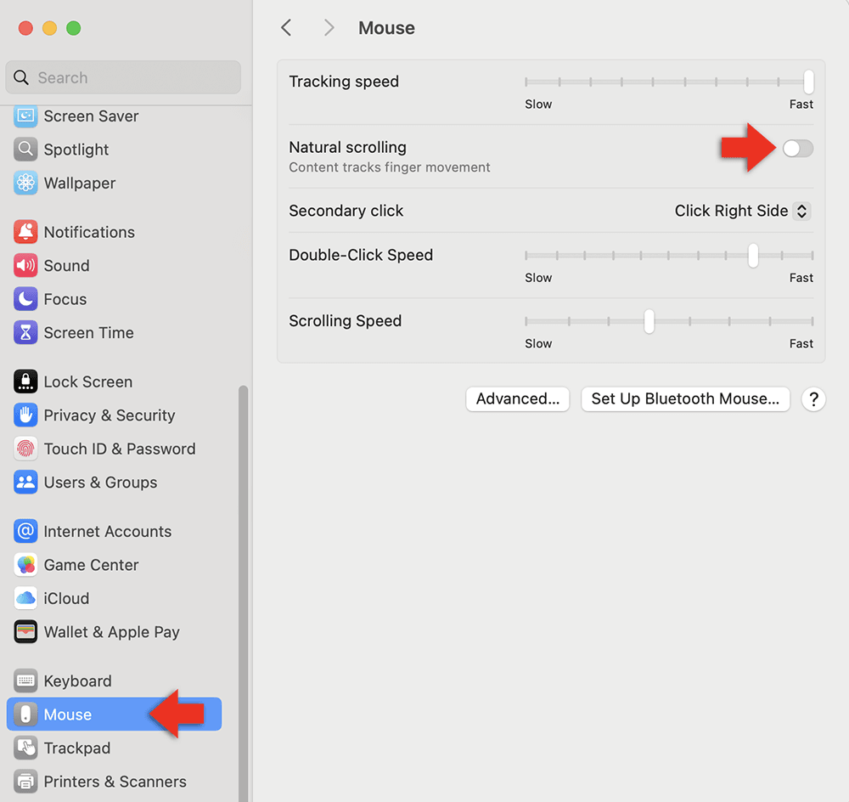
Task: Select Sound in the sidebar
Action: [115, 266]
